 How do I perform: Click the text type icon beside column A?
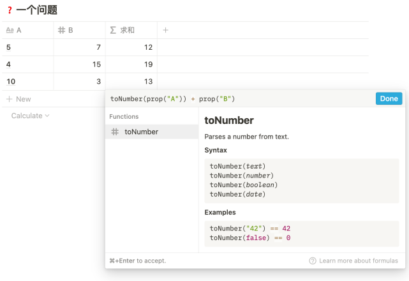point(10,30)
